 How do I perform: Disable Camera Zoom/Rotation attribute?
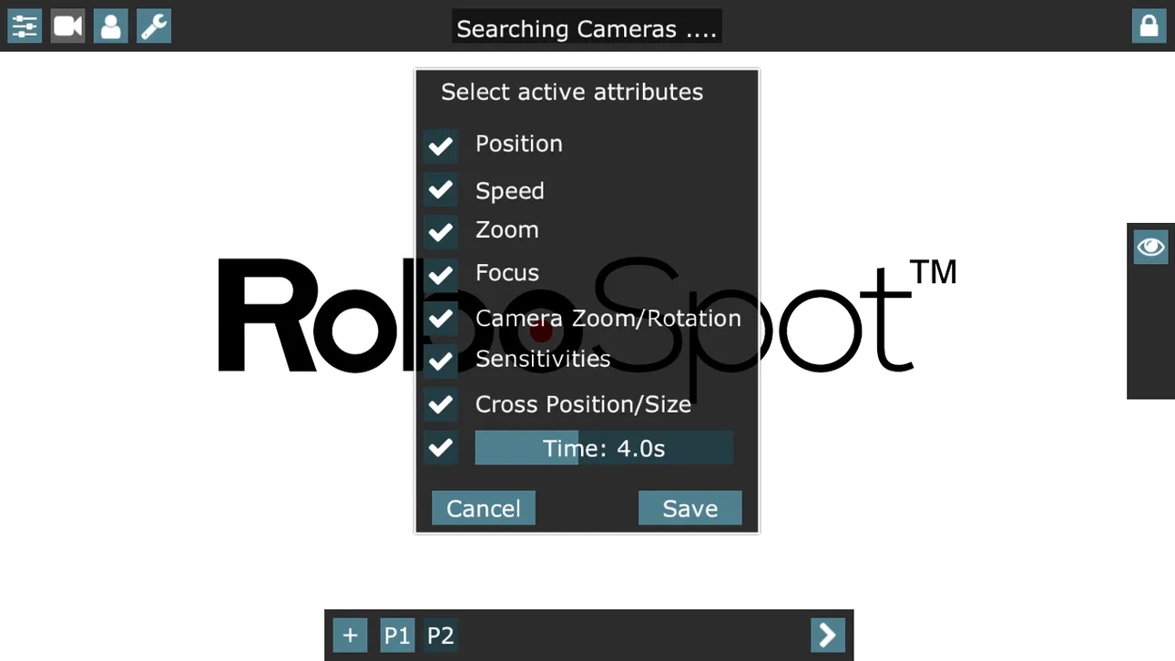pos(440,319)
